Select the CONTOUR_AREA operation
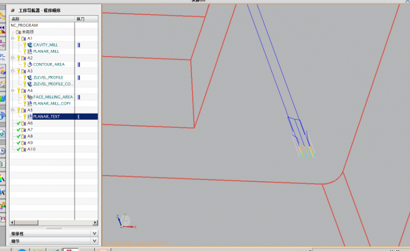Screen dimensions: 410x251 pyautogui.click(x=49, y=64)
